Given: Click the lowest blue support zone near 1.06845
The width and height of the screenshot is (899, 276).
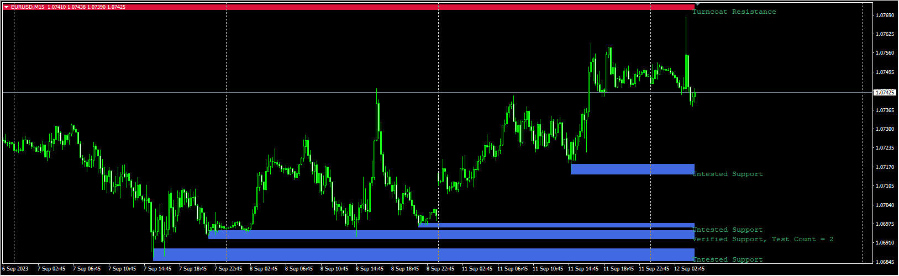Looking at the screenshot, I should 424,254.
